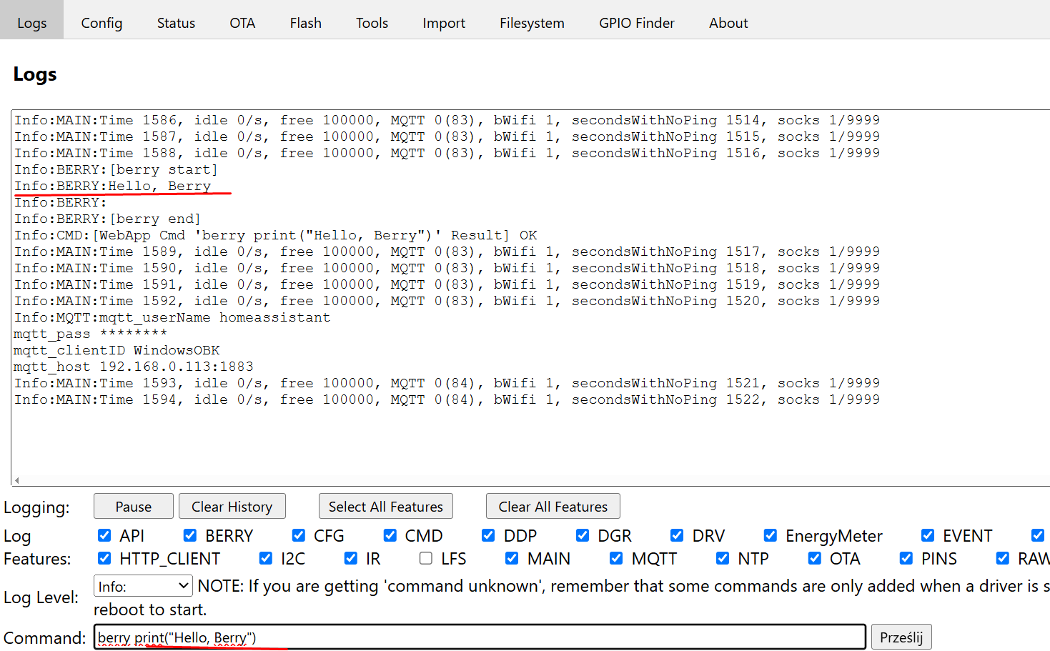The height and width of the screenshot is (651, 1050).
Task: Send command with Prześlij button
Action: [x=901, y=637]
